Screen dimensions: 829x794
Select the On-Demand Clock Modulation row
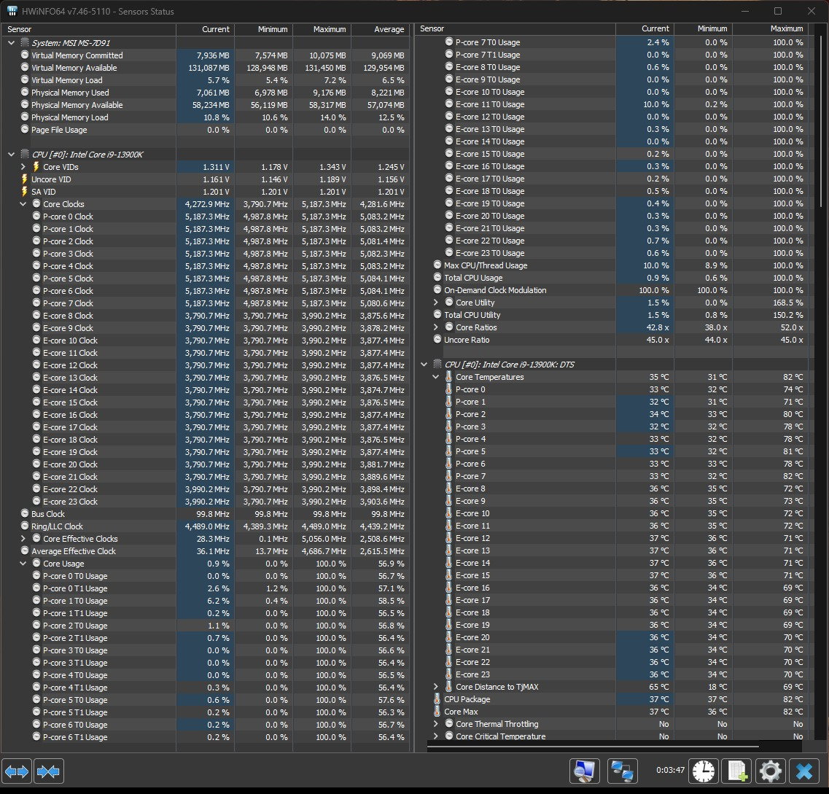[x=612, y=290]
